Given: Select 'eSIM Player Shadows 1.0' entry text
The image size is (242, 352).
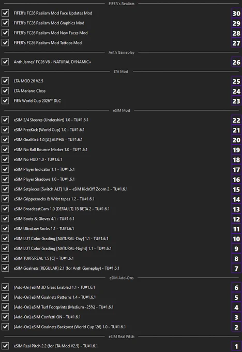Looking at the screenshot, I should tap(35, 179).
